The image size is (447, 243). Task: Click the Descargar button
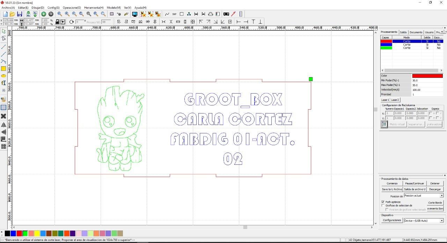pyautogui.click(x=435, y=189)
